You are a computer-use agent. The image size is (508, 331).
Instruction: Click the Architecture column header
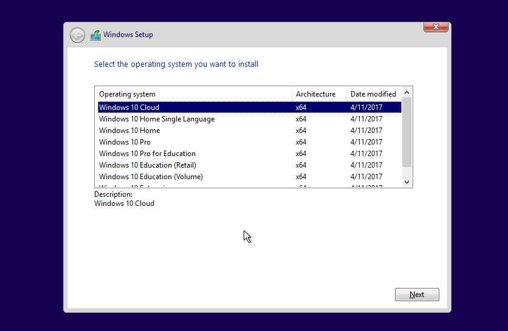[x=319, y=94]
